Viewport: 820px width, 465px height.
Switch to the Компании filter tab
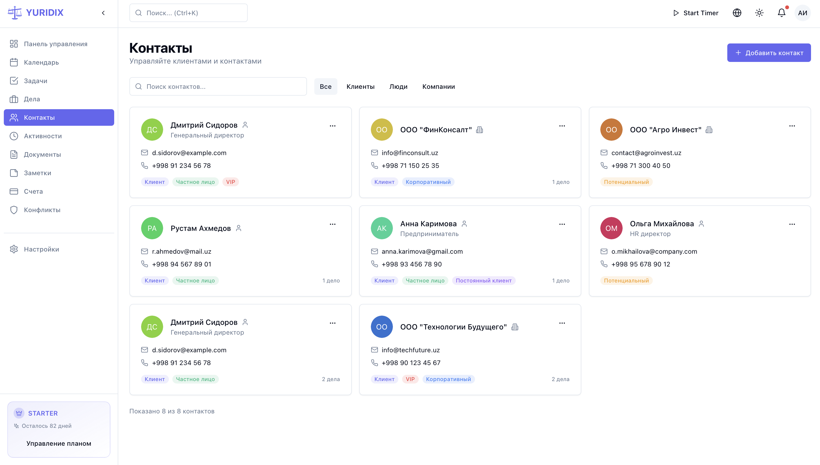438,87
